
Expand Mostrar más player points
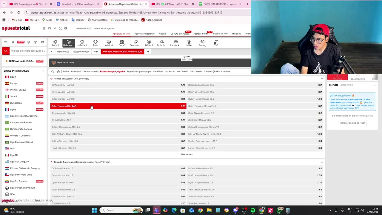187,154
